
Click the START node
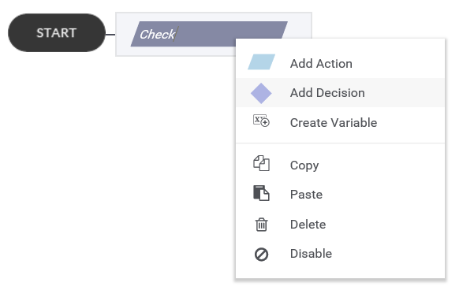57,32
